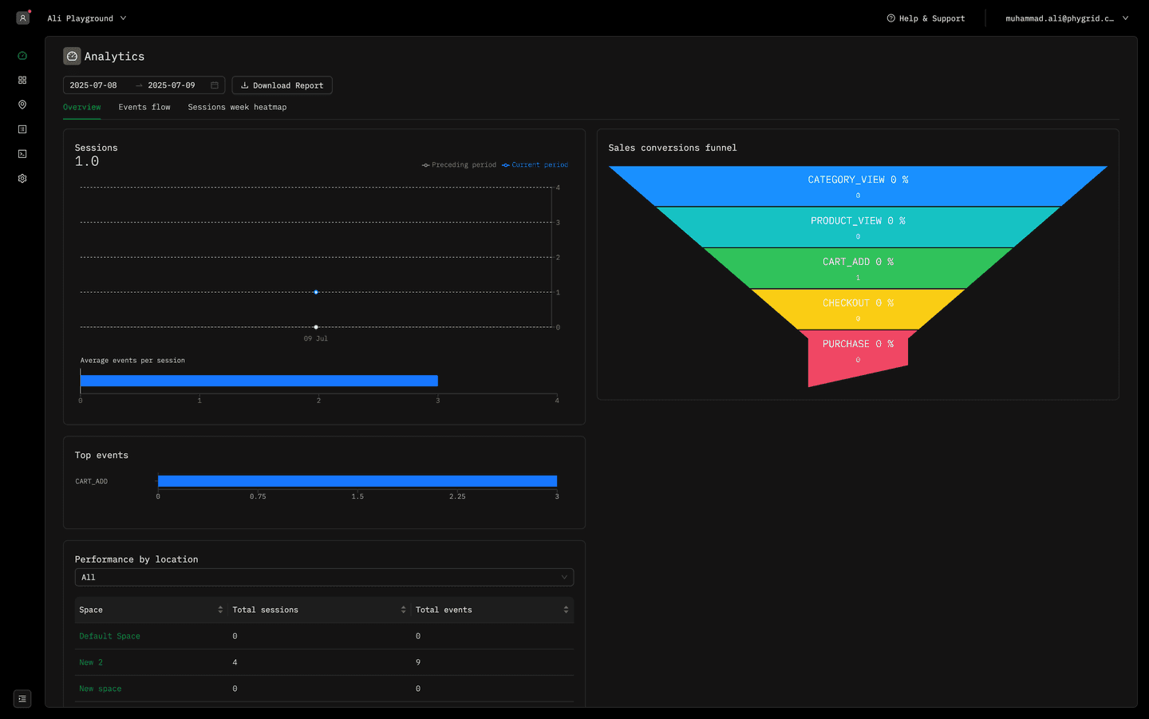Switch to the Events flow tab

(x=144, y=107)
